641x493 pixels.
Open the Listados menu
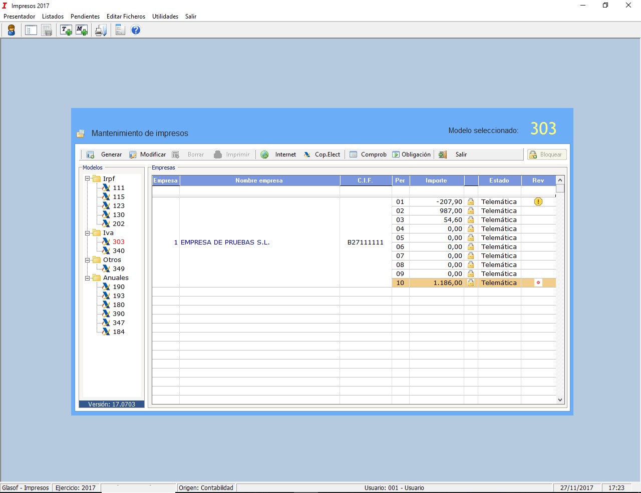coord(53,16)
